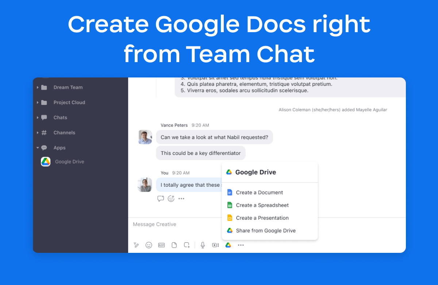This screenshot has width=438, height=285.
Task: Click the Channels hash icon
Action: coord(44,133)
